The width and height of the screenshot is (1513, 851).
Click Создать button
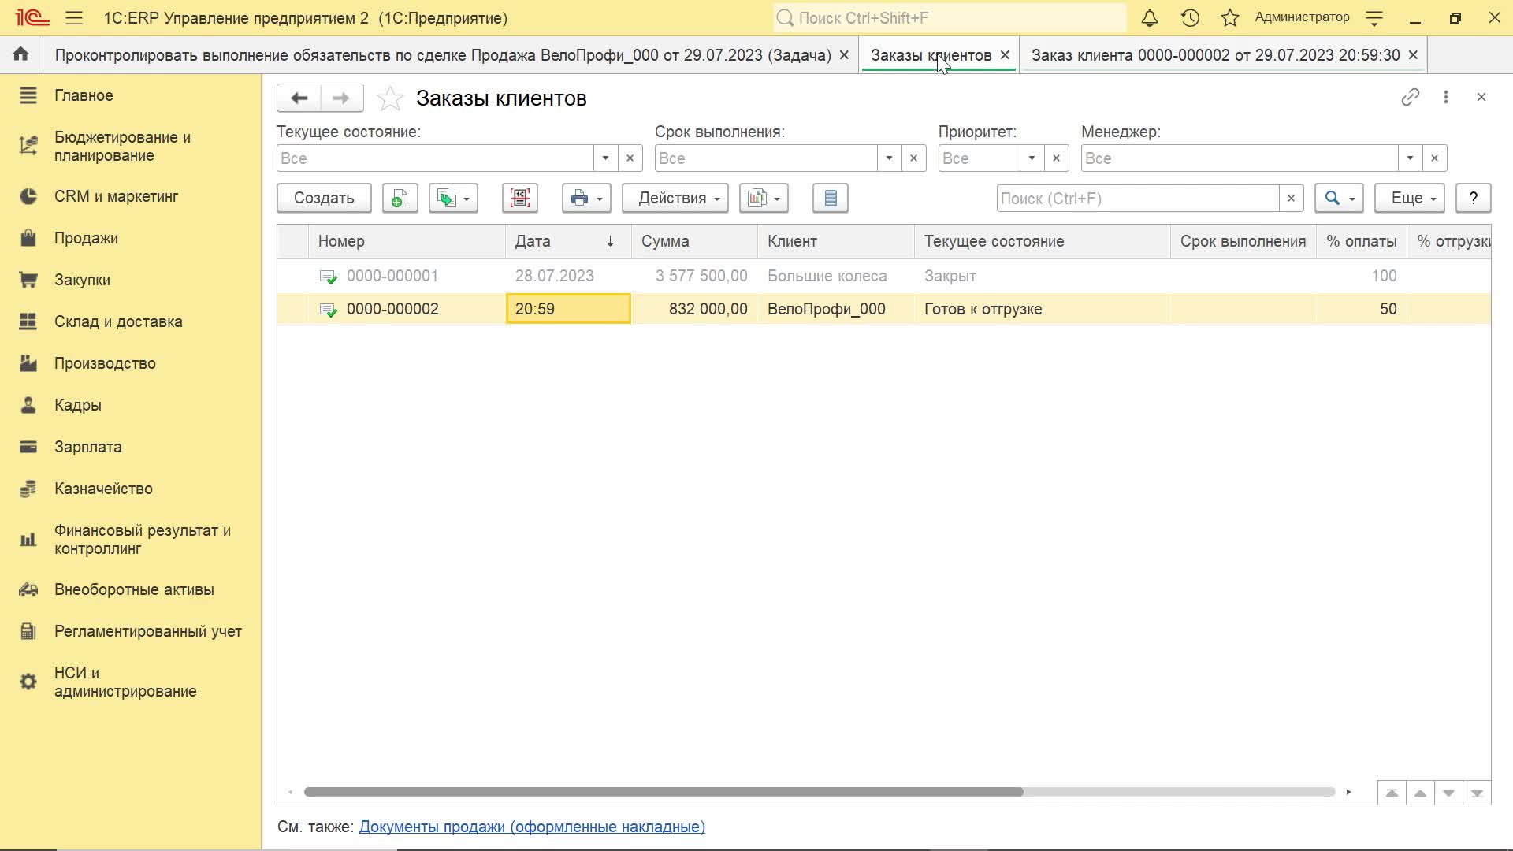[x=324, y=199]
